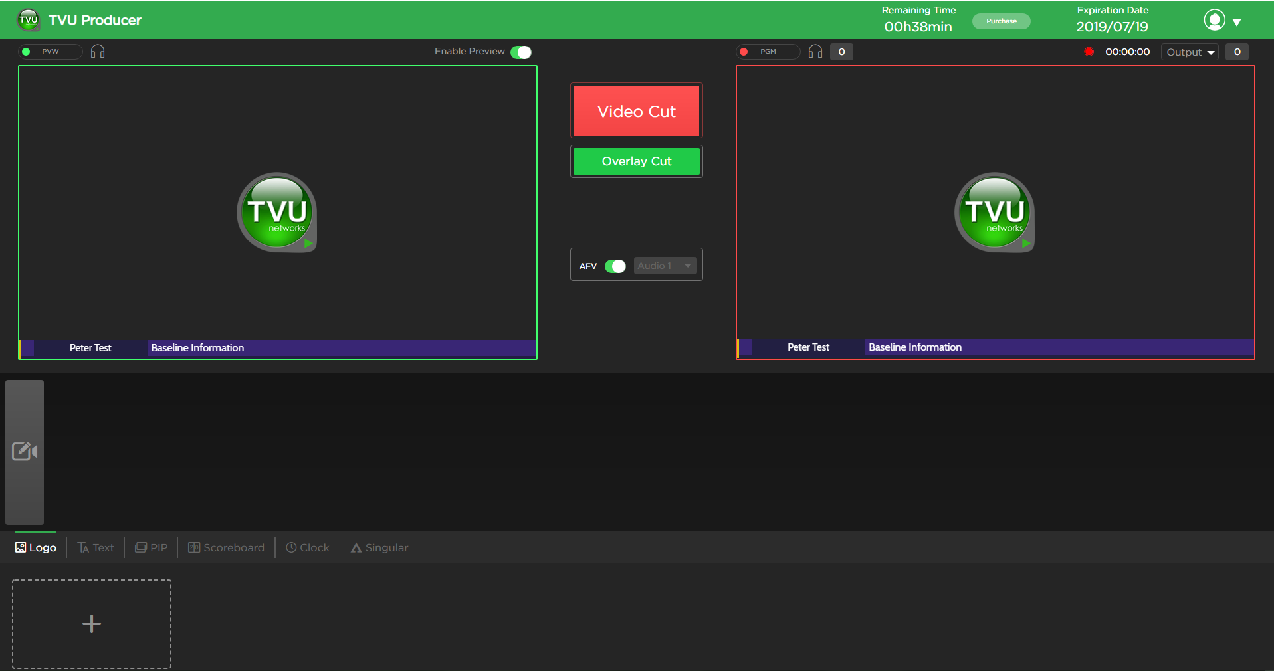Toggle PVW headphones monitor icon

tap(98, 52)
